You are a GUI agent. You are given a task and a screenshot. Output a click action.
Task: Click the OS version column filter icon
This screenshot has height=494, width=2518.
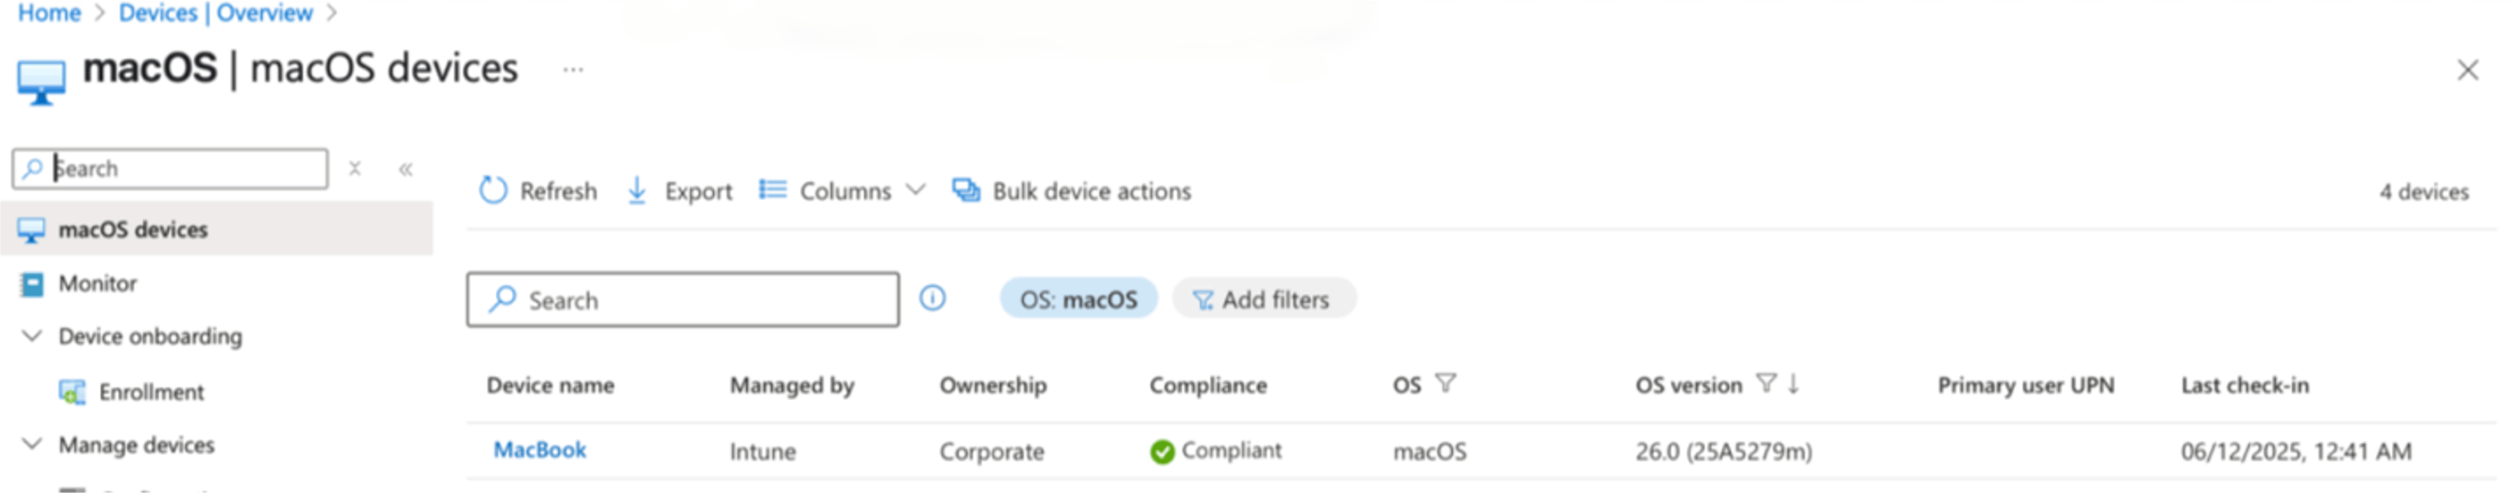click(1766, 384)
